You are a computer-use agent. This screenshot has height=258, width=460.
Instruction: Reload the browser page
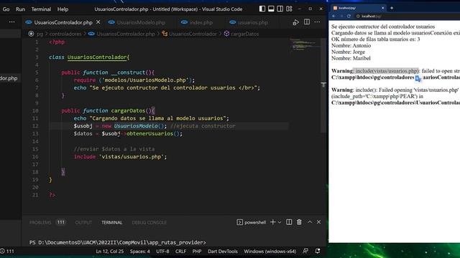[349, 16]
